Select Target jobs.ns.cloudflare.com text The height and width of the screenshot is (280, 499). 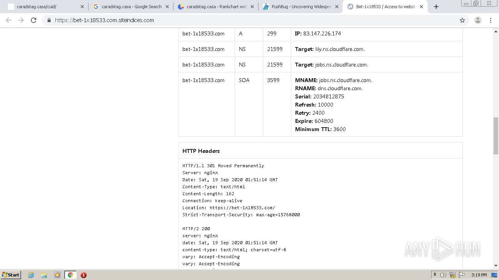pos(332,65)
